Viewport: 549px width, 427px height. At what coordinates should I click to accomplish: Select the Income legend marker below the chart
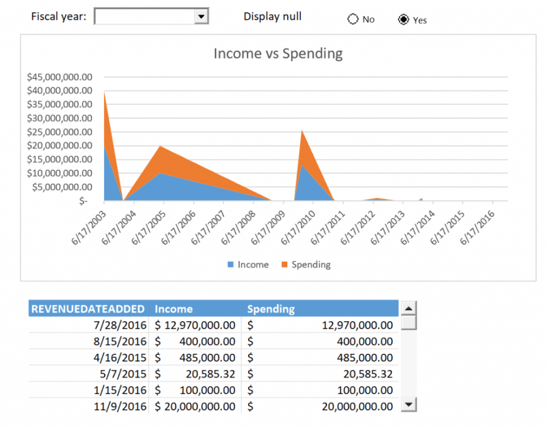(x=230, y=264)
